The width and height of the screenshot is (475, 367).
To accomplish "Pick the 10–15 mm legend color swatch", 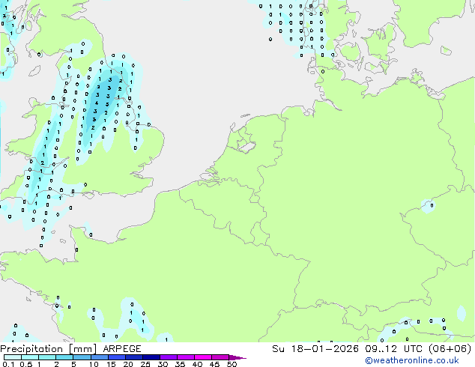I will click(x=99, y=357).
